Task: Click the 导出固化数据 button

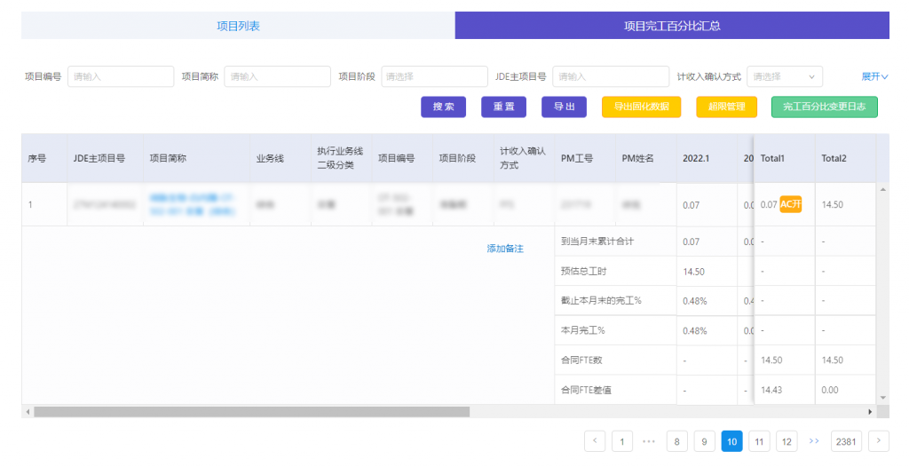Action: (641, 107)
